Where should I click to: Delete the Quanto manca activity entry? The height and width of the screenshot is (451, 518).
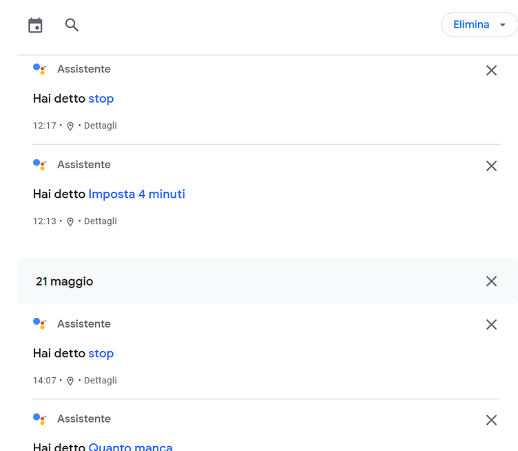click(x=491, y=420)
